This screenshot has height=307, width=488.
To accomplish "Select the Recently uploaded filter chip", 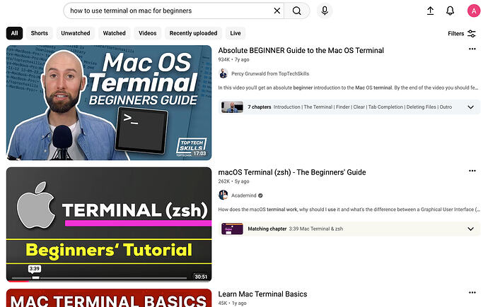I will 193,33.
